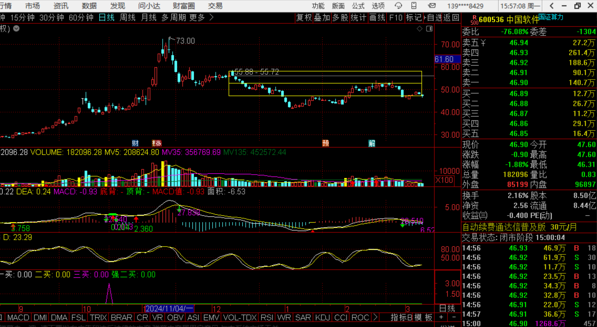Open the 模板 template menu
This screenshot has width=597, height=327.
coord(423,317)
